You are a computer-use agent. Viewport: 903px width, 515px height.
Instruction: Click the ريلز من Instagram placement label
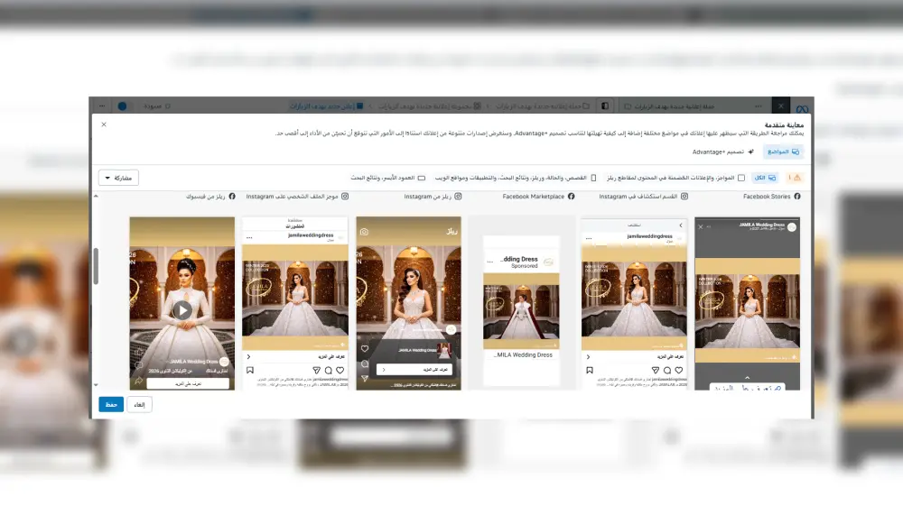pyautogui.click(x=427, y=197)
